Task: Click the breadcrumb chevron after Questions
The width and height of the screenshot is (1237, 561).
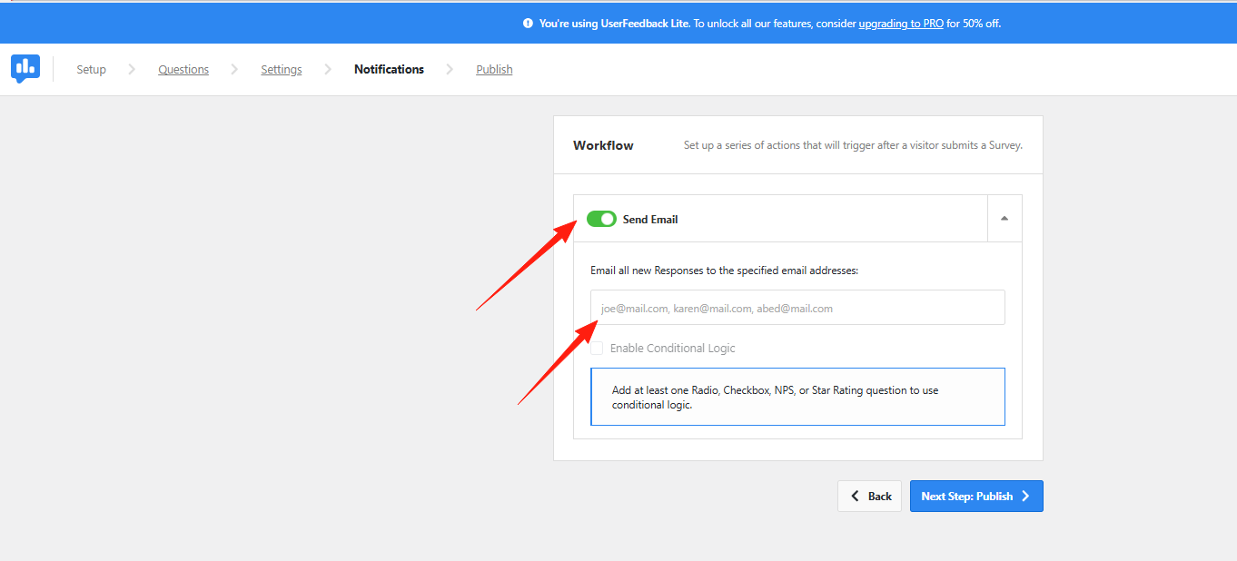Action: coord(234,69)
